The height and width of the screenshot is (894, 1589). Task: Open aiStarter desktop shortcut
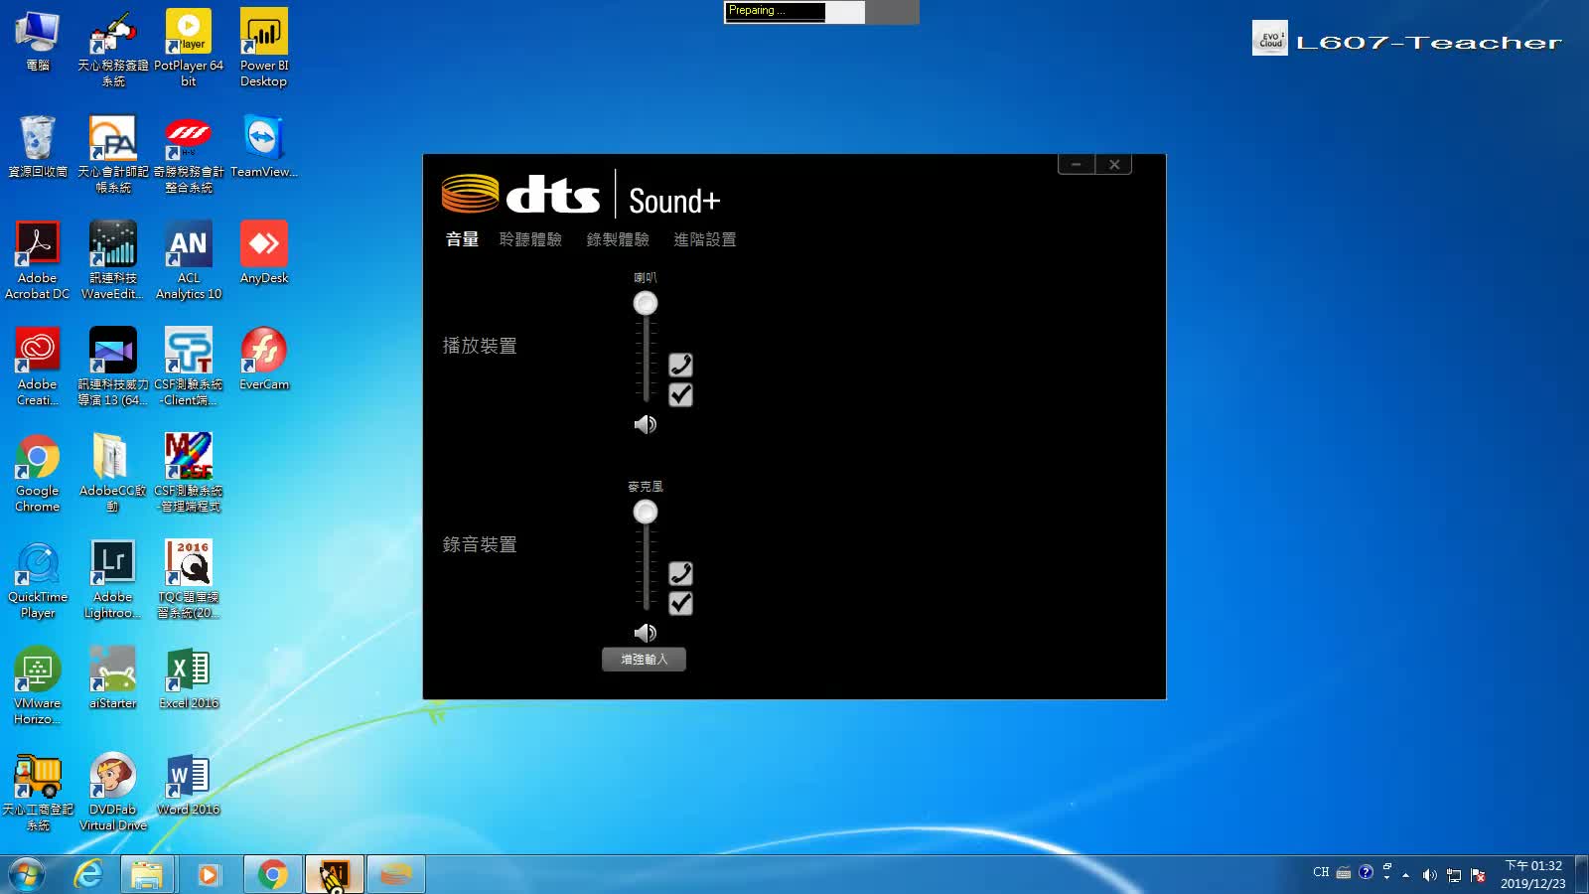click(113, 678)
